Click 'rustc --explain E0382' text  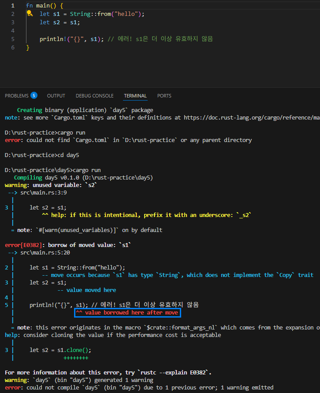click(174, 373)
